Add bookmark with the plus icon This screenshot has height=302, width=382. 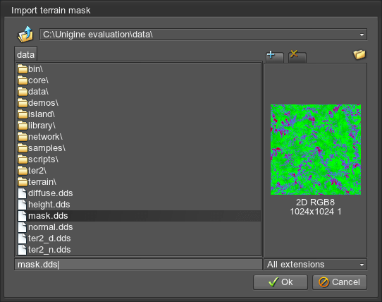click(274, 56)
